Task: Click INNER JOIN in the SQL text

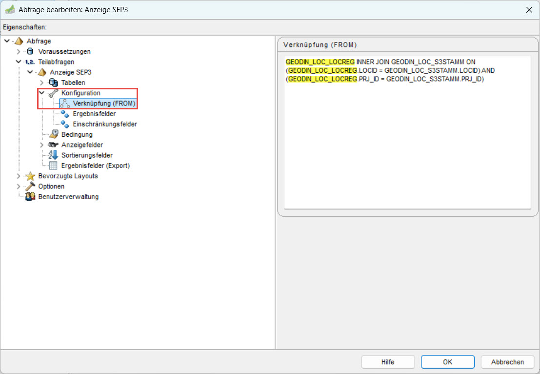Action: click(373, 62)
